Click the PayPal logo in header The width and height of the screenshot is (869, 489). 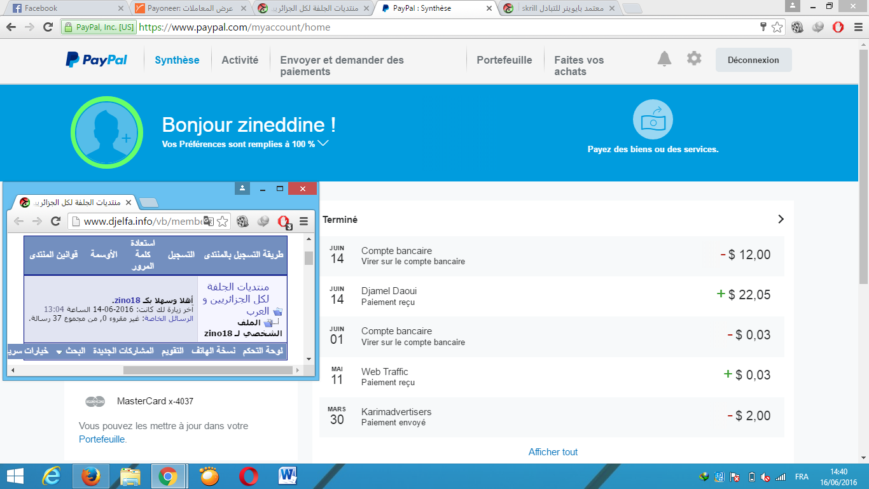tap(97, 60)
